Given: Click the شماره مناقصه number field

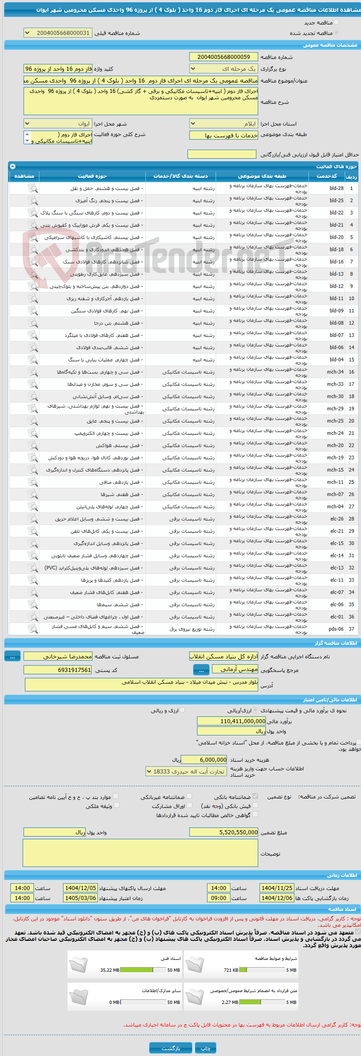Looking at the screenshot, I should click(x=223, y=57).
